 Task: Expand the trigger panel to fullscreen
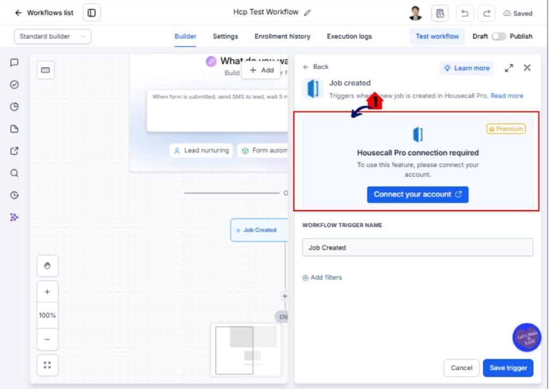tap(509, 68)
